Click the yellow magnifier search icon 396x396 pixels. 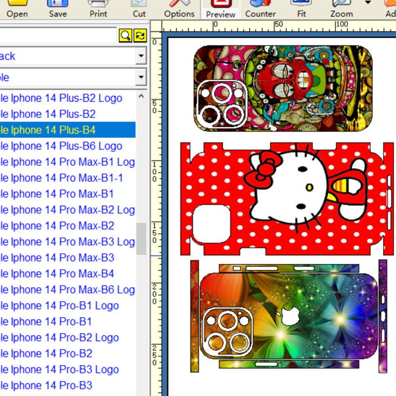125,35
